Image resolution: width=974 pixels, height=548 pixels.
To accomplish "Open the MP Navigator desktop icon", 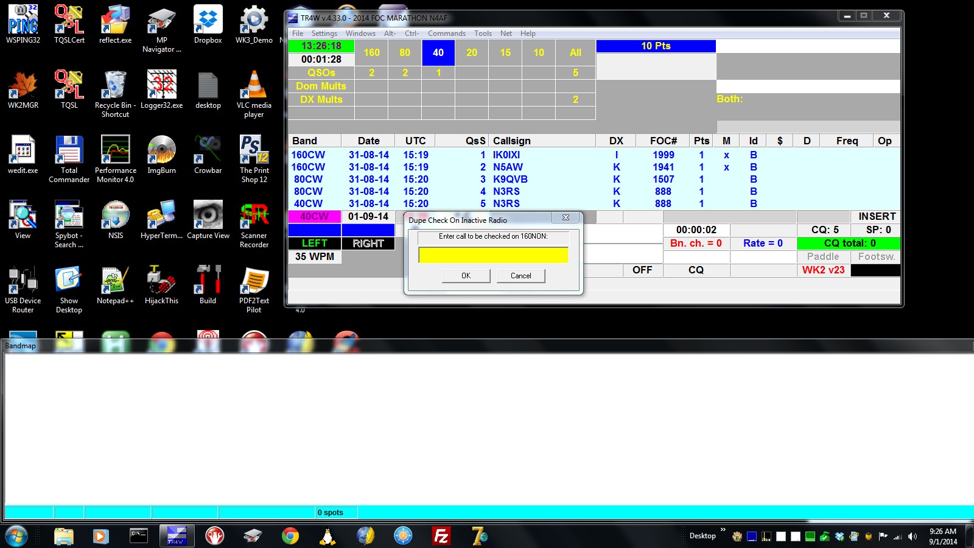I will 162,29.
